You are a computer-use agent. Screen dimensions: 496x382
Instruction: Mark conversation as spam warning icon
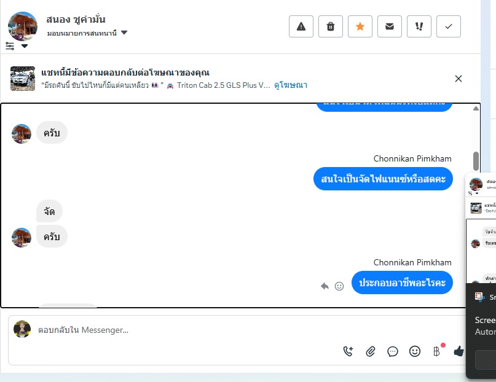[x=301, y=26]
